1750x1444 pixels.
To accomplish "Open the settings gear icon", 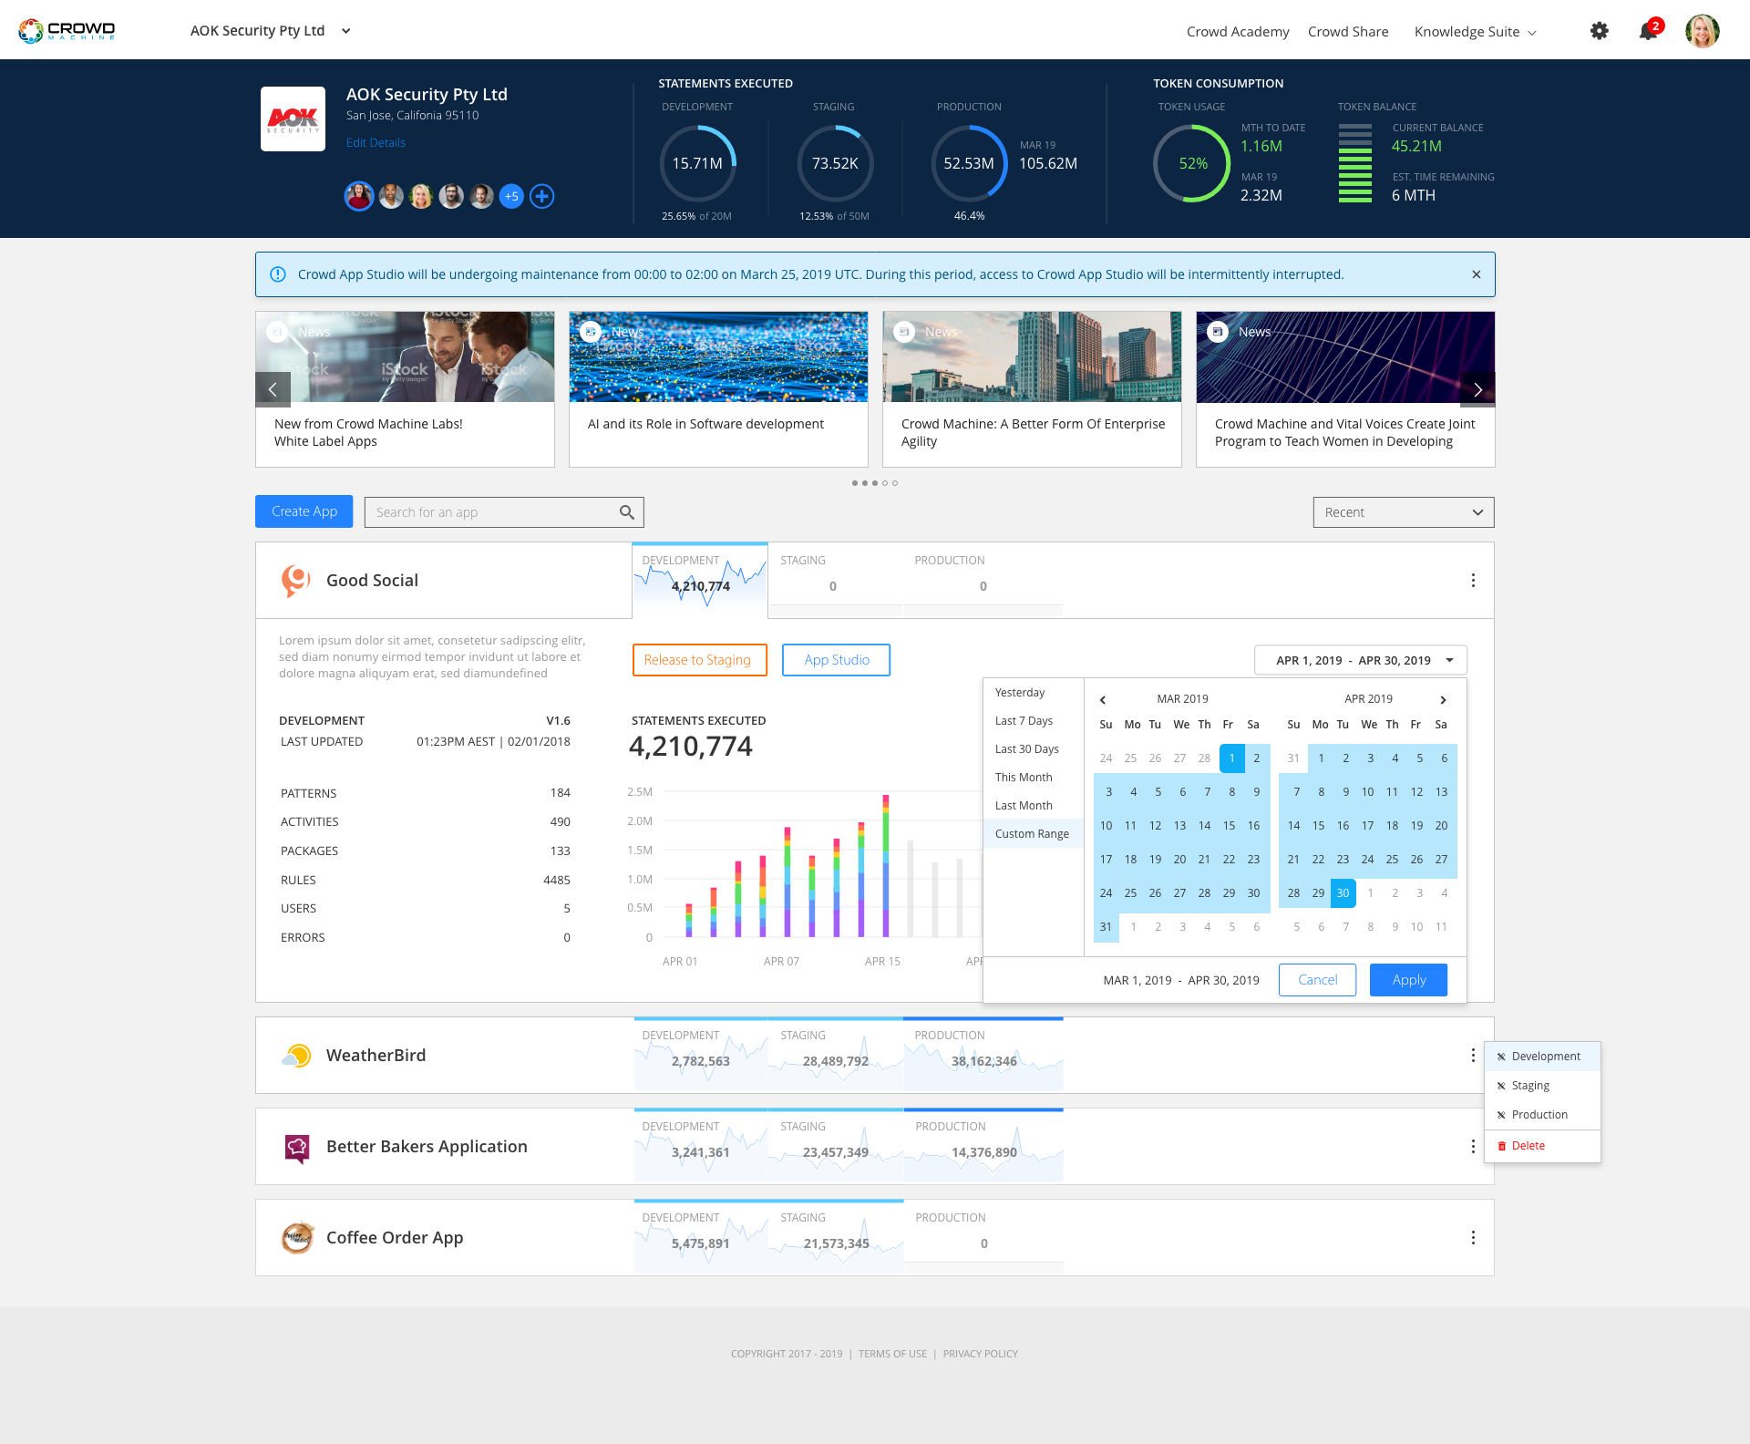I will point(1599,31).
